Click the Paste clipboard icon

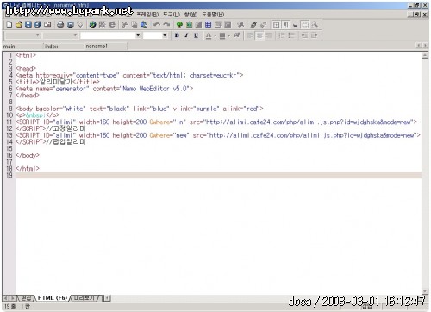pyautogui.click(x=144, y=24)
